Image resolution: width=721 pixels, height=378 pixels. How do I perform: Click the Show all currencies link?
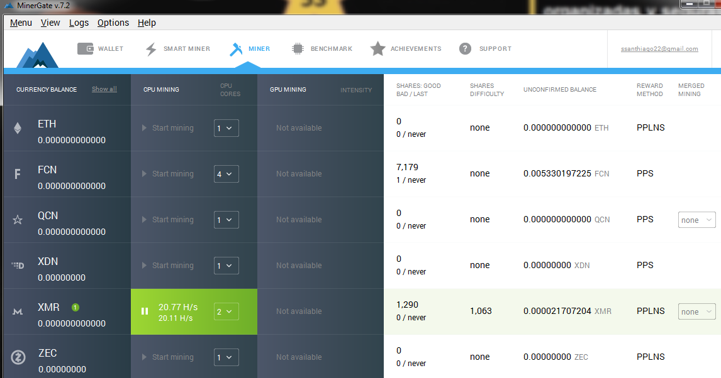[x=104, y=89]
